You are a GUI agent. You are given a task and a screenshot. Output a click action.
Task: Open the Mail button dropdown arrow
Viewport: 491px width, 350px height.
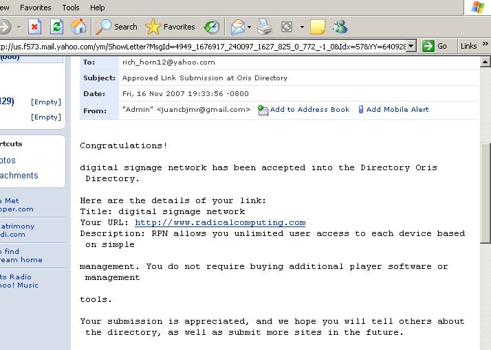pyautogui.click(x=249, y=27)
